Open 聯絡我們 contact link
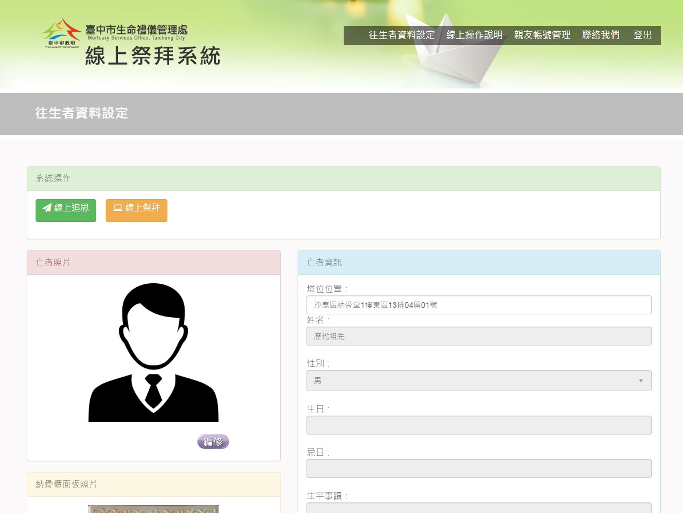This screenshot has width=683, height=513. pyautogui.click(x=601, y=35)
